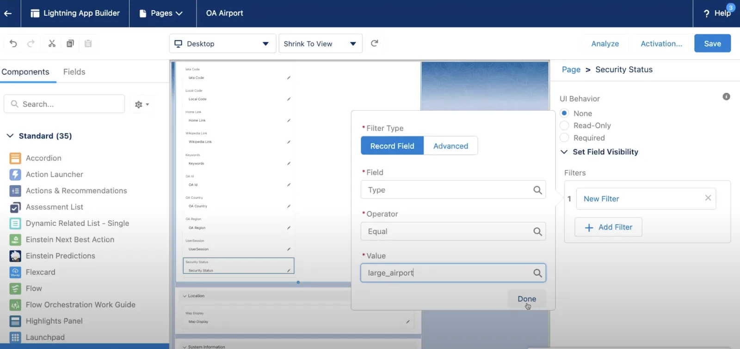Open the Help question mark icon
The width and height of the screenshot is (740, 349).
point(706,13)
